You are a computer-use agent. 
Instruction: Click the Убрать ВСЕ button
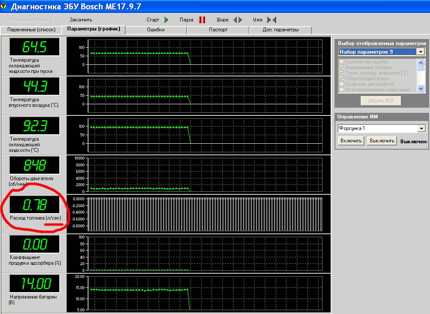pyautogui.click(x=381, y=101)
